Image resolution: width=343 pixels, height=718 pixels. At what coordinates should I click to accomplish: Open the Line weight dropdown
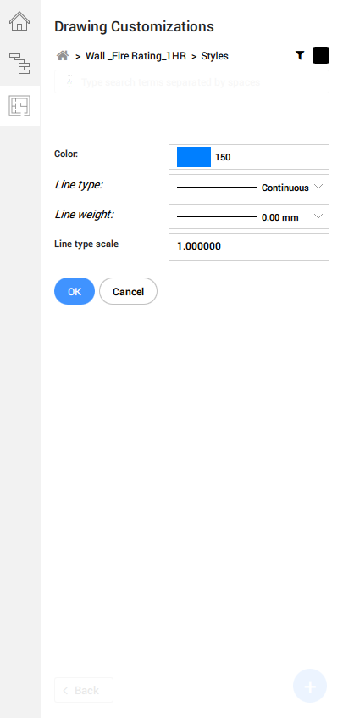[249, 216]
